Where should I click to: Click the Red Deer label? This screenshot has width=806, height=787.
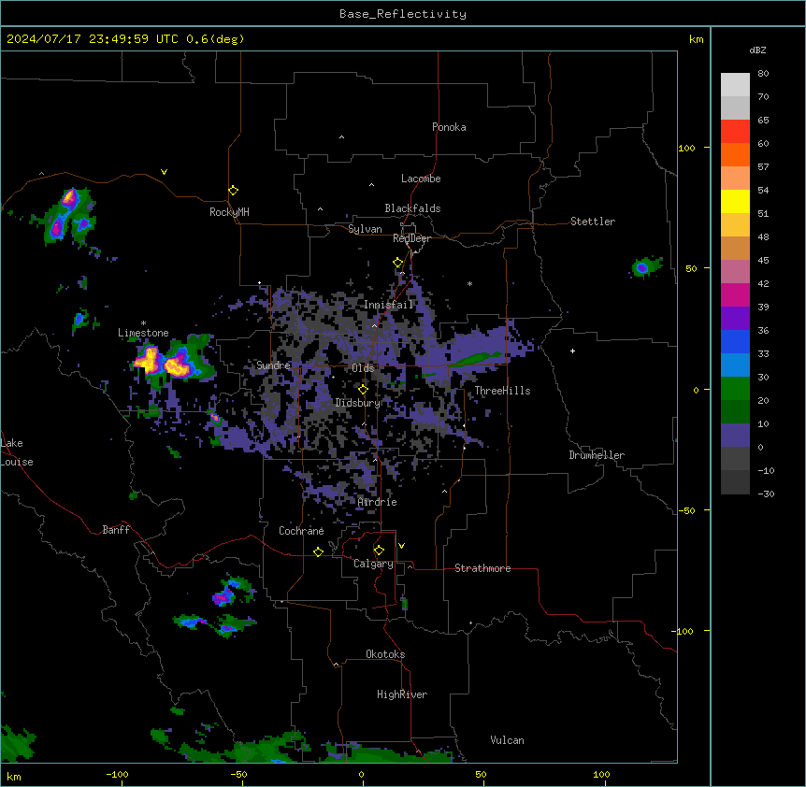411,238
